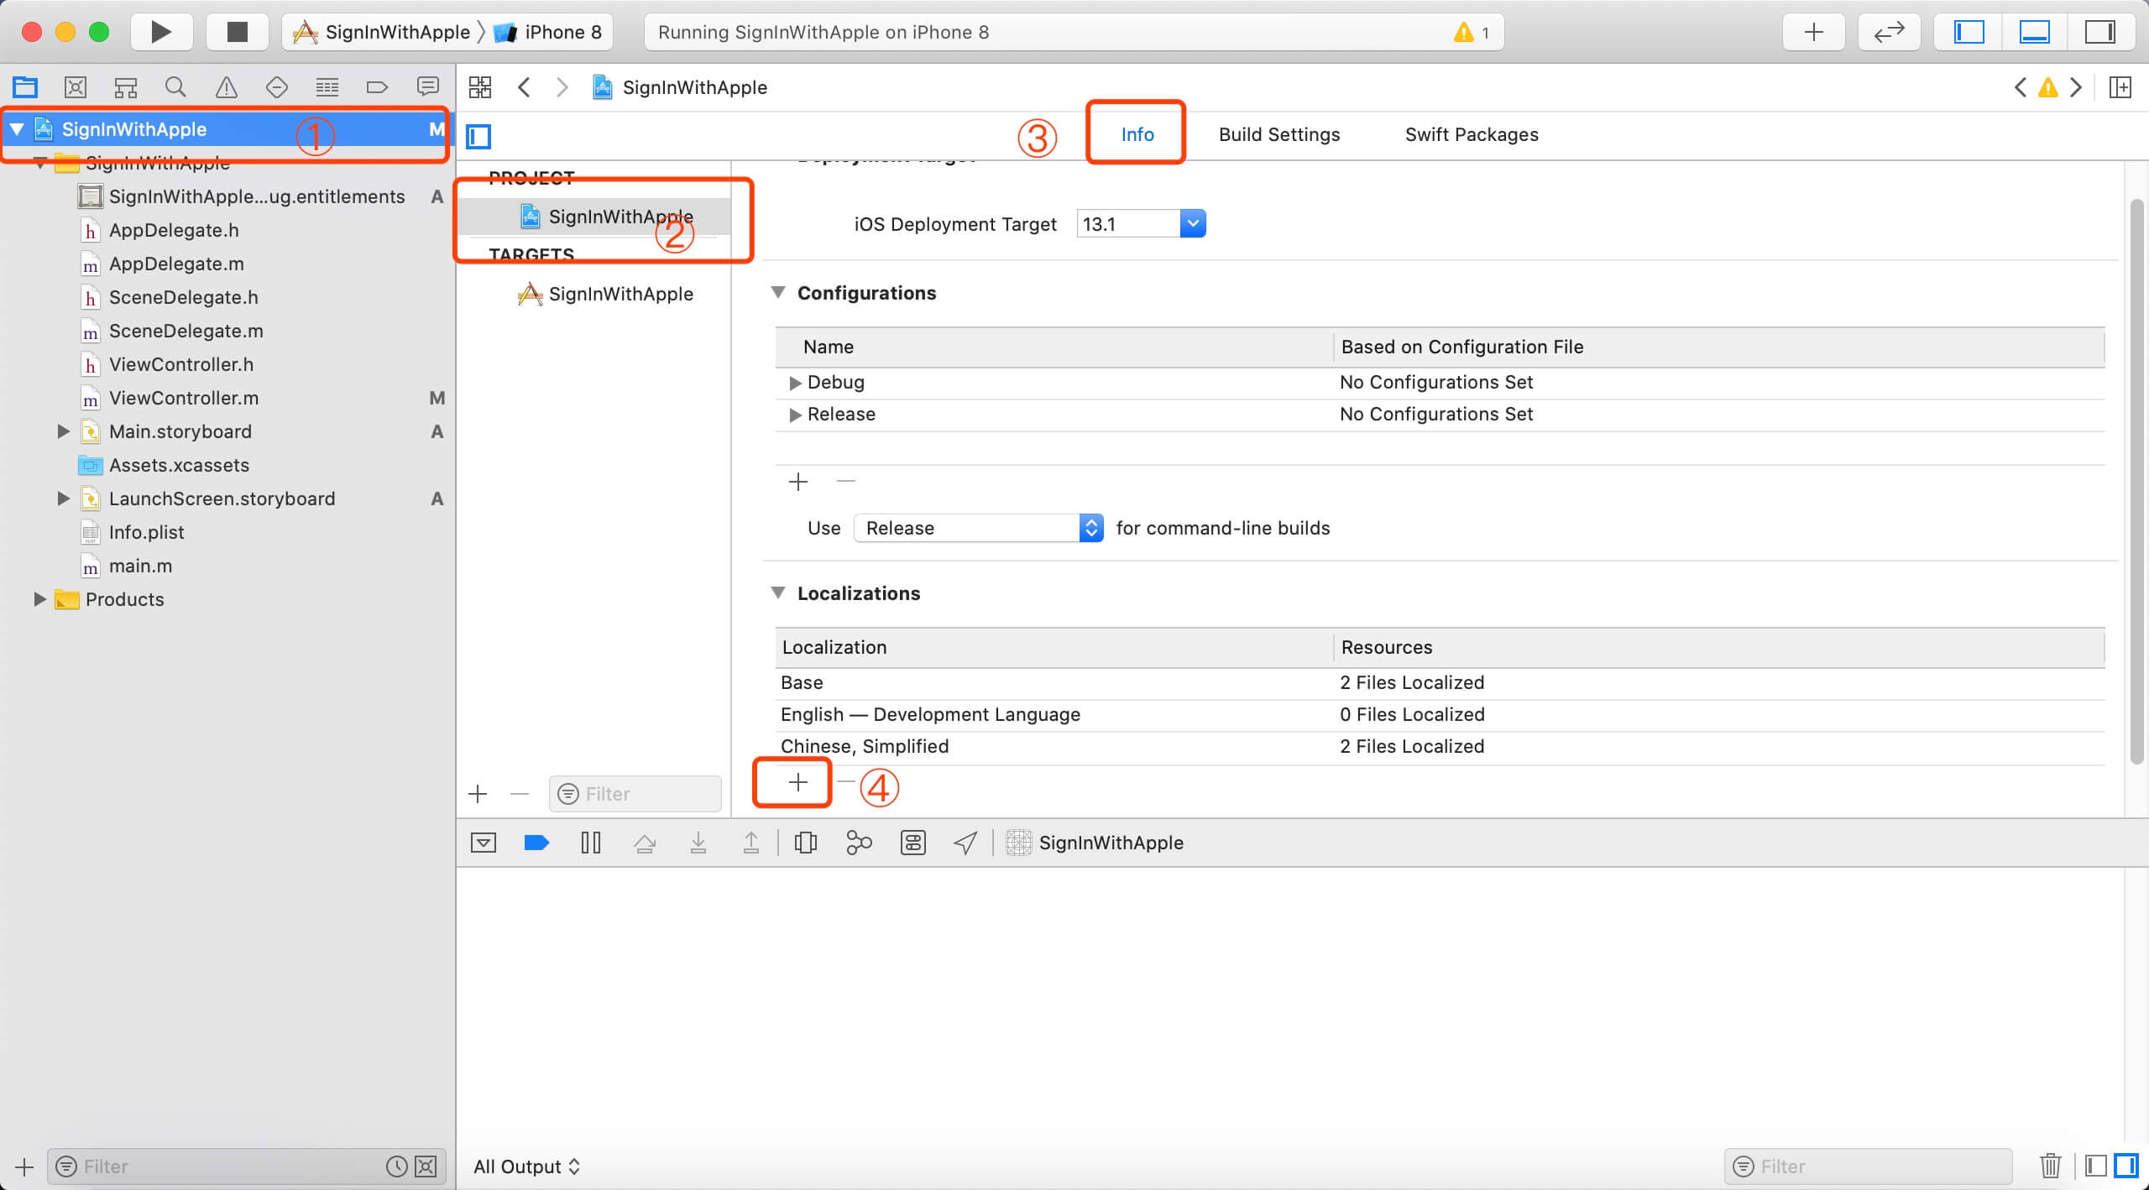Go forward in editor history

coord(562,87)
